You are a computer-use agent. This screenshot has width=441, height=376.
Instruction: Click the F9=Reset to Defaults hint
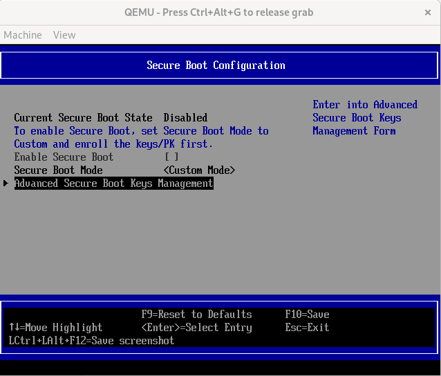click(x=196, y=314)
